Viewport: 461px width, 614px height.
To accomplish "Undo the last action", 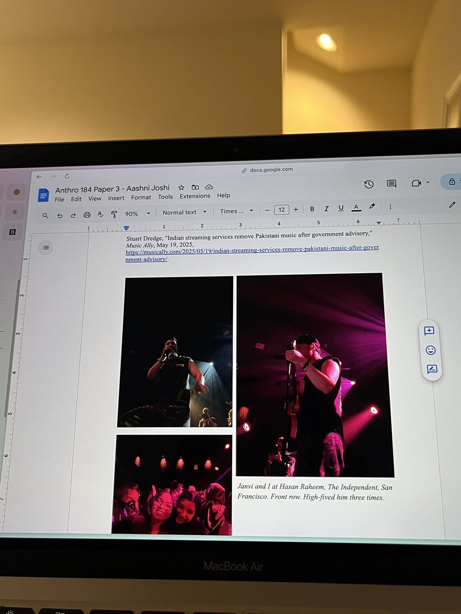I will [x=59, y=215].
